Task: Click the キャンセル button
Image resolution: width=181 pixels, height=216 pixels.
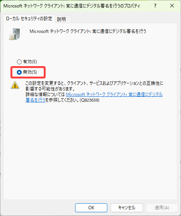Action: pos(126,208)
